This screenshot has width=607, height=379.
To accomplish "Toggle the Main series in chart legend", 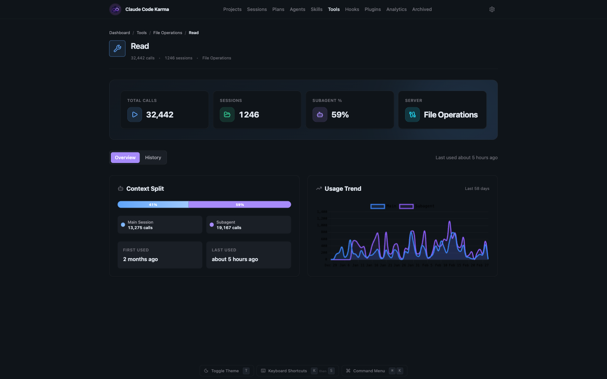I will (384, 206).
